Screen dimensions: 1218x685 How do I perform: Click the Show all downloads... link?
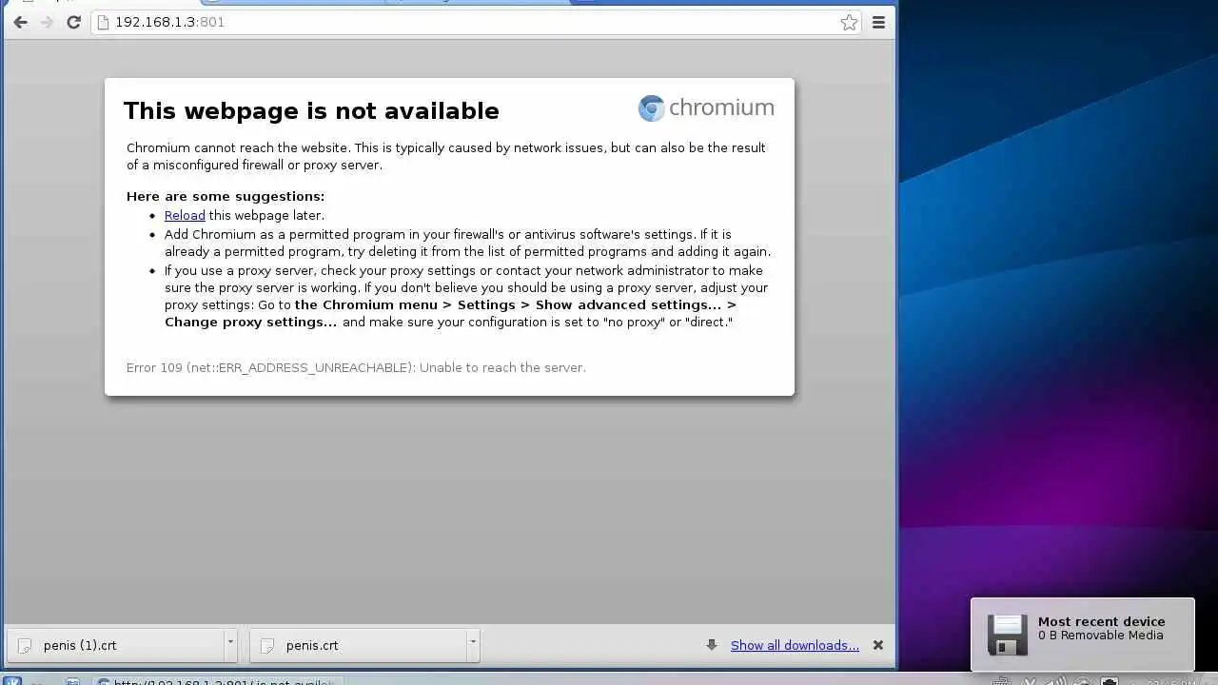coord(795,645)
